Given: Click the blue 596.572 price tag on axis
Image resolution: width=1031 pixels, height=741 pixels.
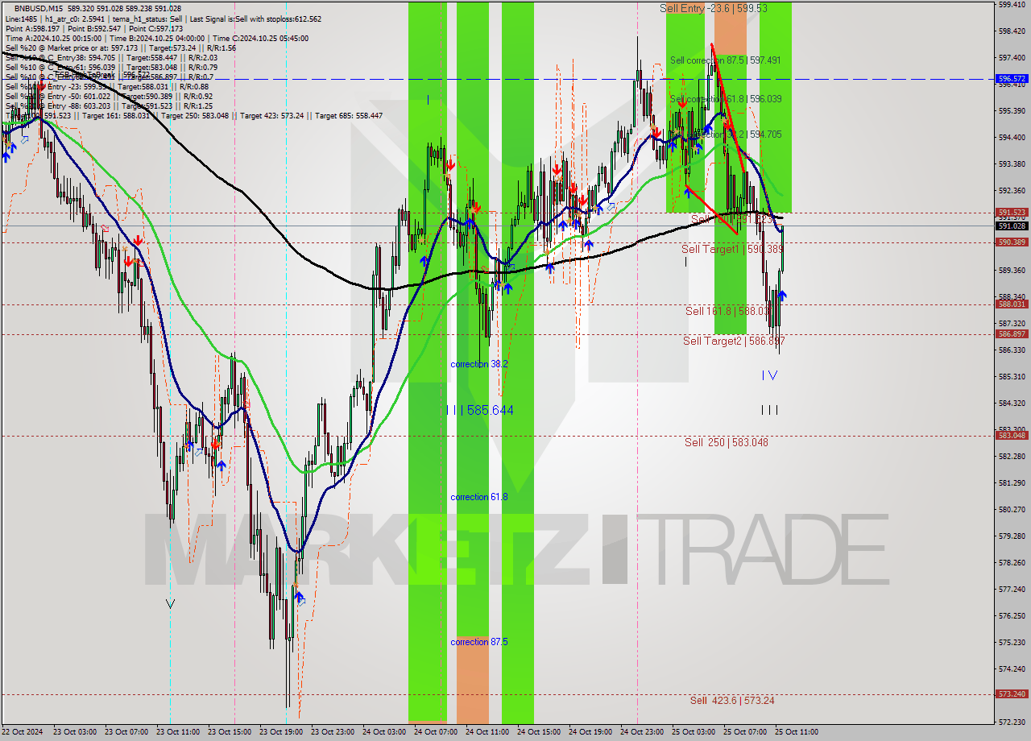Looking at the screenshot, I should click(1012, 79).
